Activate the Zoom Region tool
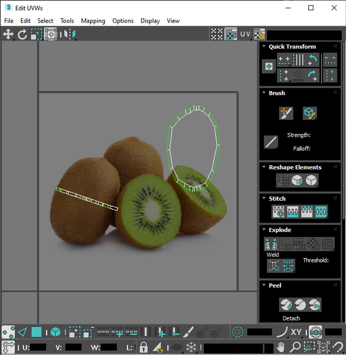Viewport: 346px width, 355px height. pyautogui.click(x=309, y=347)
